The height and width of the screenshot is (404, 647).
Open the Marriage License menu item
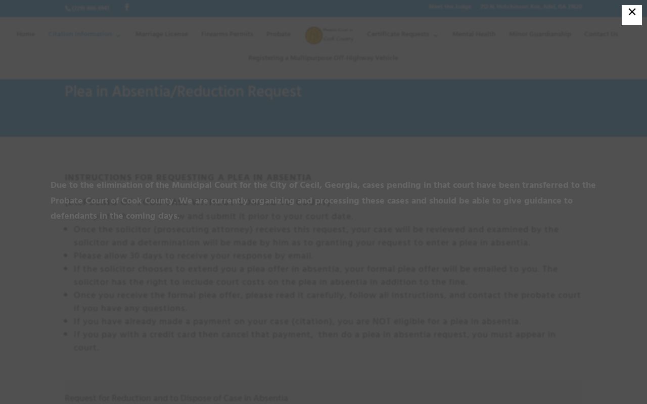click(162, 34)
